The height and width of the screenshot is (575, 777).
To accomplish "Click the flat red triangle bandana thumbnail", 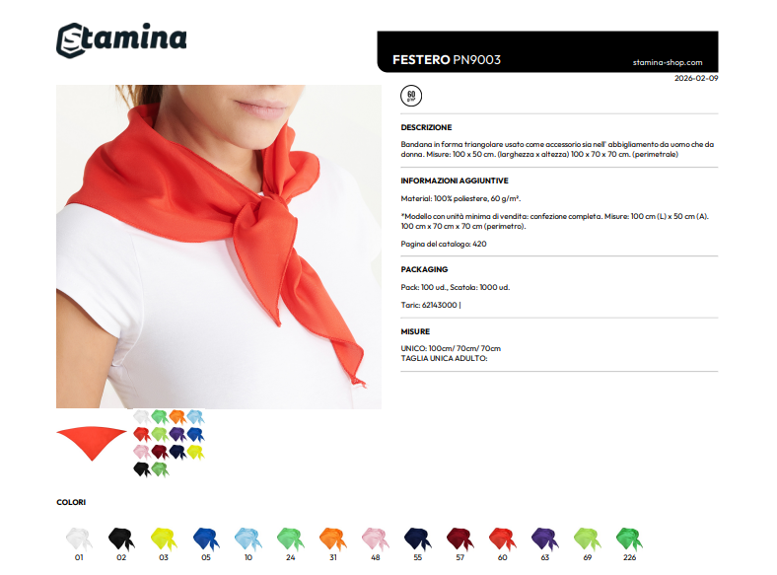I will 92,443.
